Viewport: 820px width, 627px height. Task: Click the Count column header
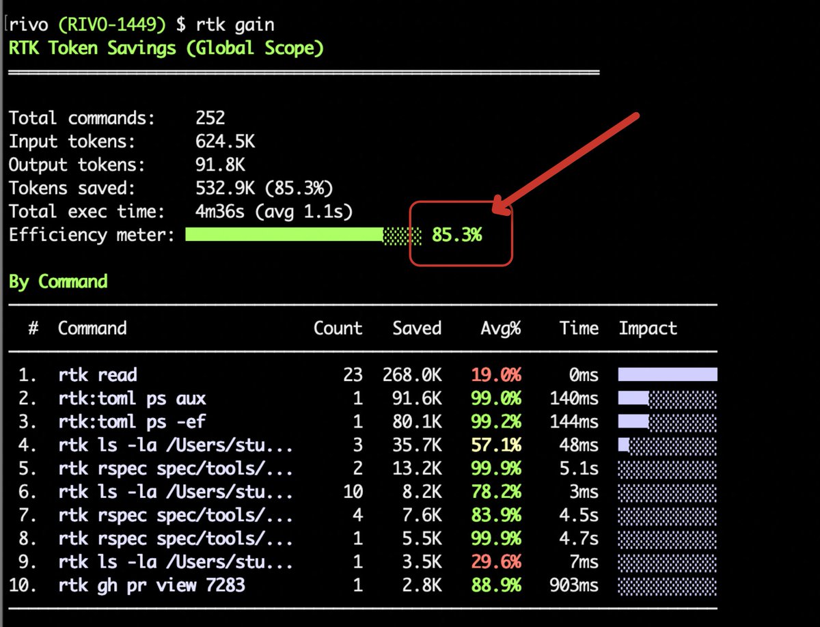338,328
